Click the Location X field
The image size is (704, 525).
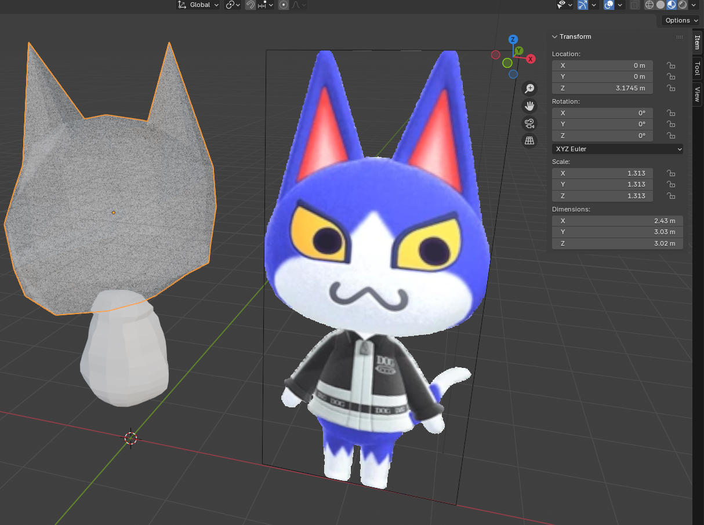(x=603, y=65)
